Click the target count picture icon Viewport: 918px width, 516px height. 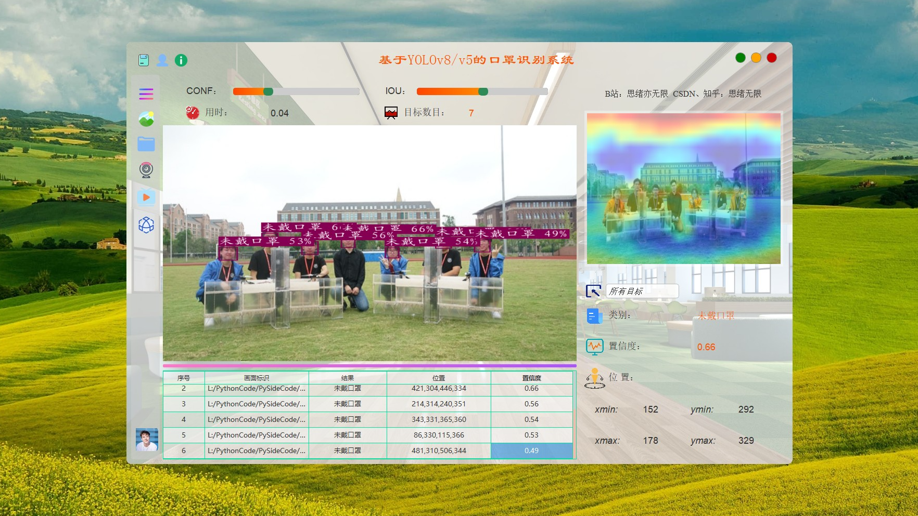pos(391,113)
